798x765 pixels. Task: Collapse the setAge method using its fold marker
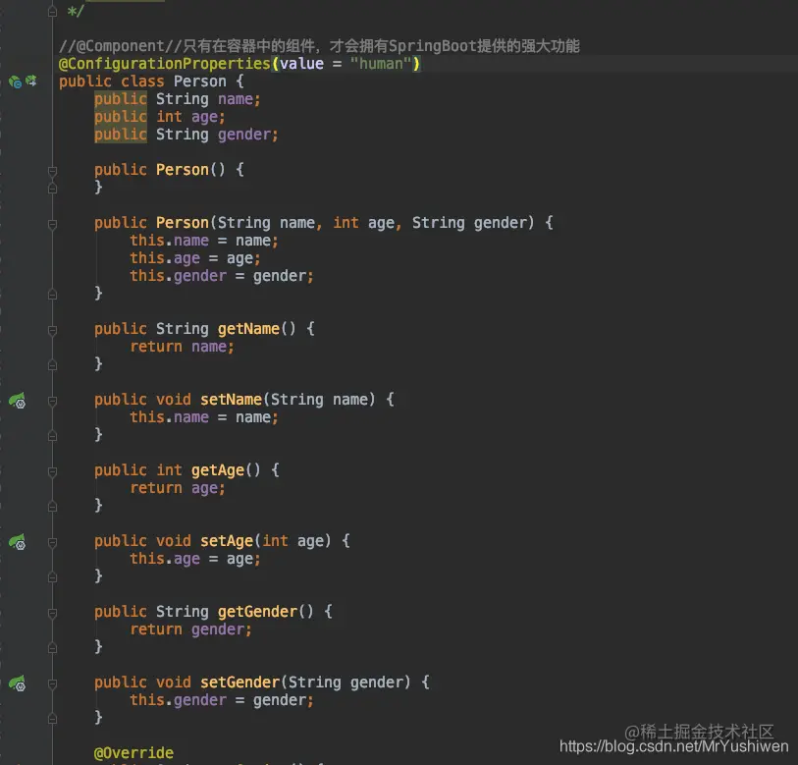[52, 542]
